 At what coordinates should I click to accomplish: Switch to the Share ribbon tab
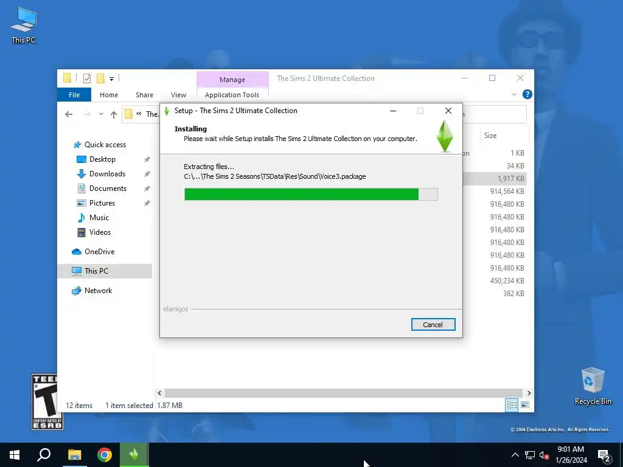point(144,94)
